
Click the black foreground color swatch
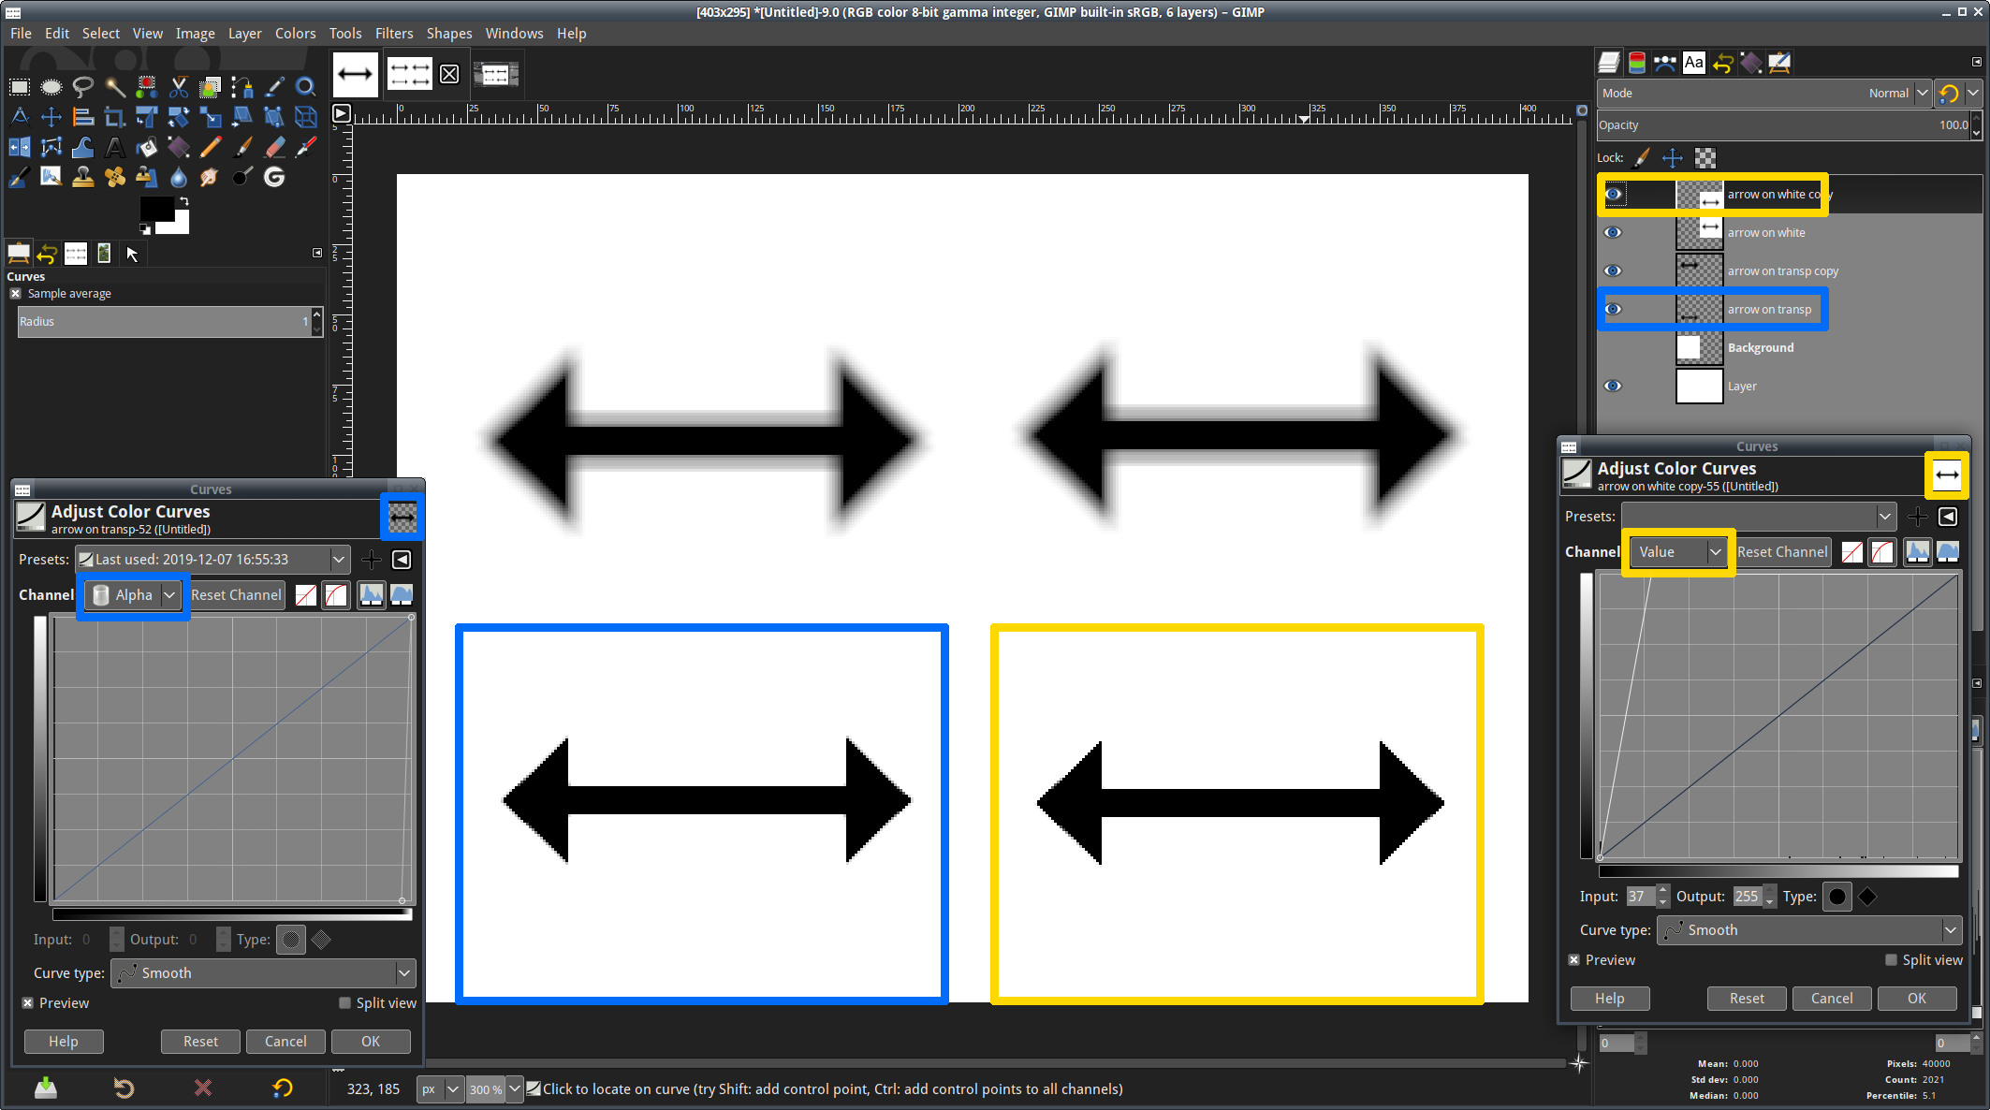[155, 209]
